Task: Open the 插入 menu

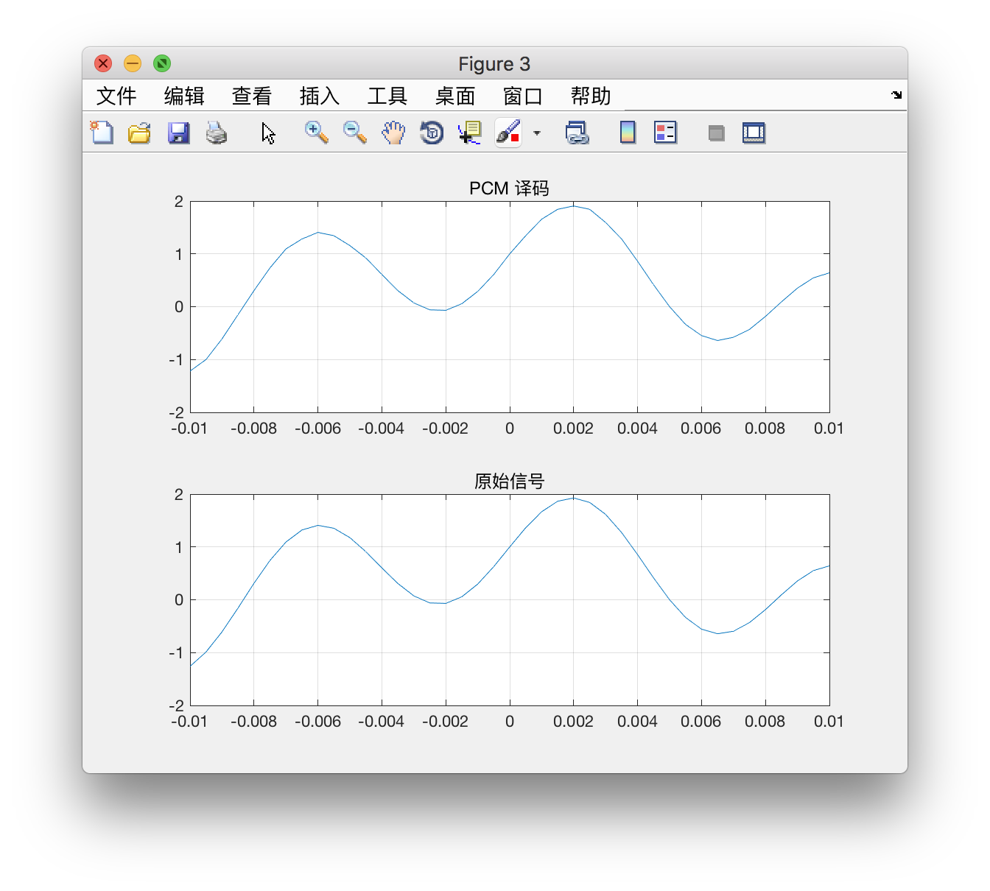Action: [x=319, y=95]
